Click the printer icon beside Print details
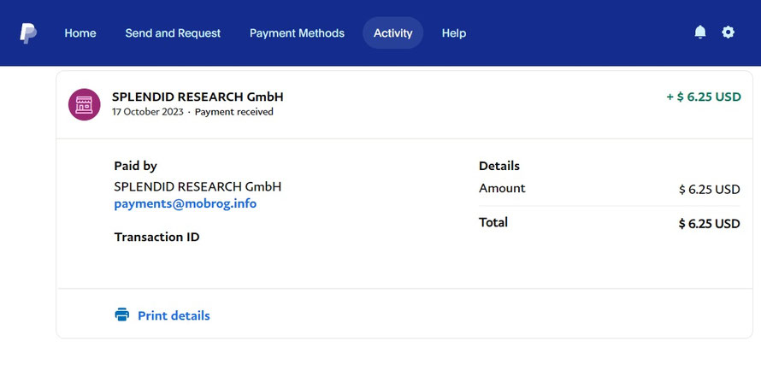761x382 pixels. click(121, 314)
